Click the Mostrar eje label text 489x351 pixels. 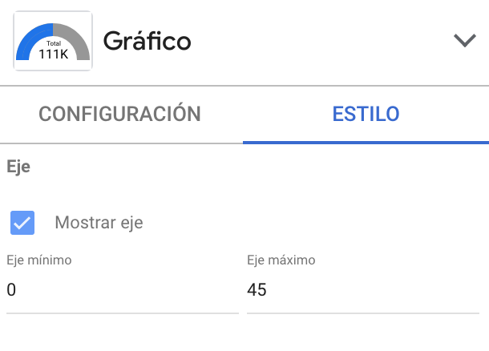point(99,223)
